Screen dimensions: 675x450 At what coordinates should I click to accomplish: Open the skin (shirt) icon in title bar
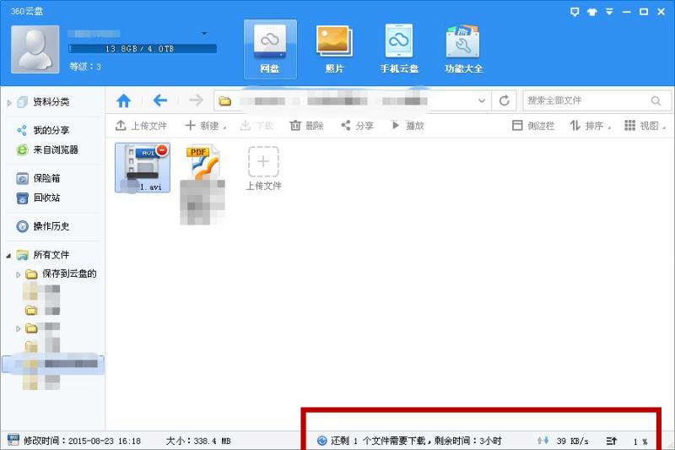click(x=592, y=12)
